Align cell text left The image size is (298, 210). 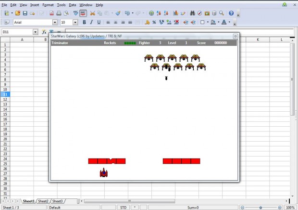(x=108, y=22)
